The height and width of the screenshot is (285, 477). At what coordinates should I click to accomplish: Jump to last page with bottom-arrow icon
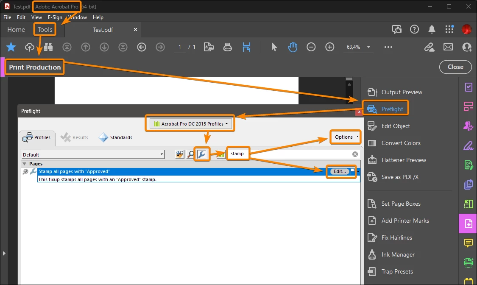tap(123, 47)
